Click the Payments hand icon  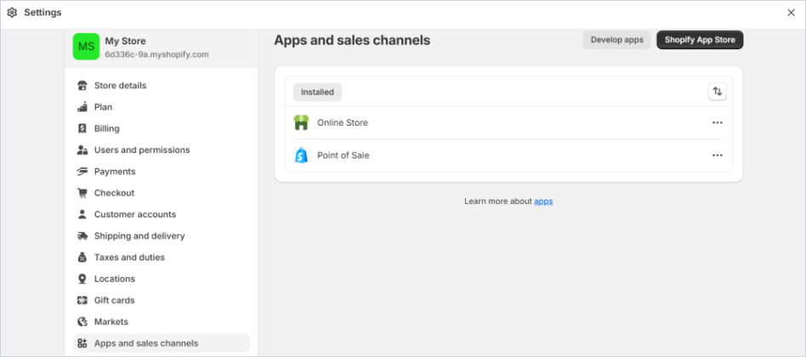(82, 172)
